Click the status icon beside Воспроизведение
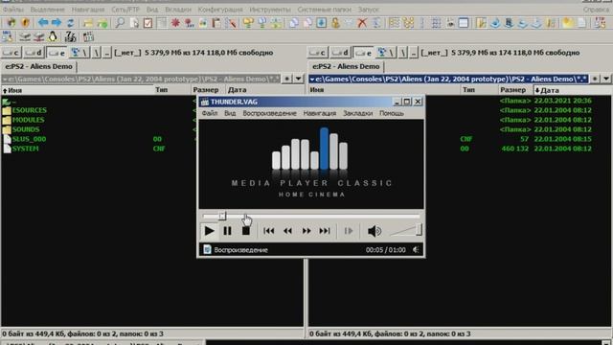 (207, 249)
